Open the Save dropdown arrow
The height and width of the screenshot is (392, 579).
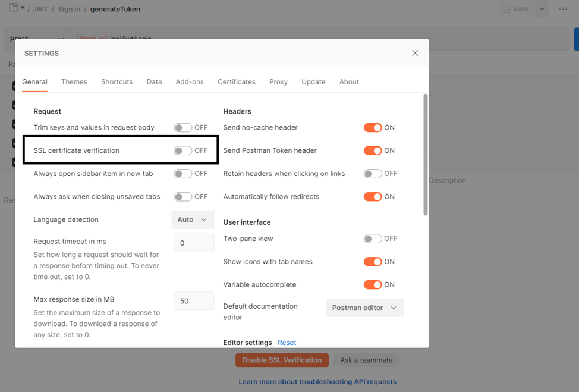(x=542, y=9)
